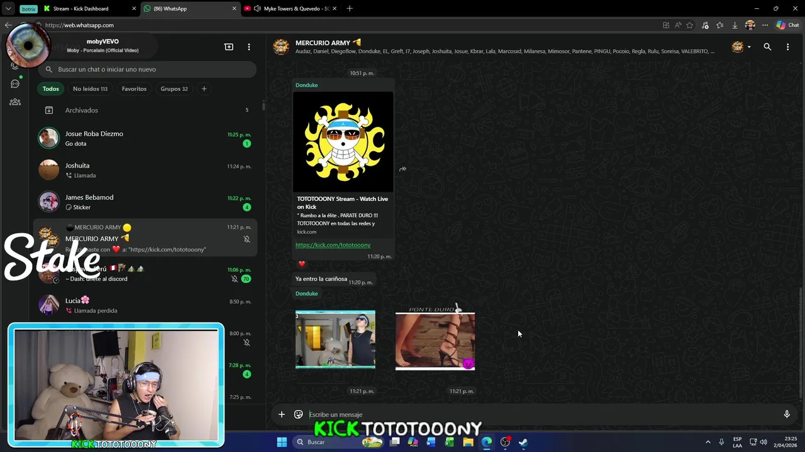Open the attach plus menu
Image resolution: width=805 pixels, height=452 pixels.
point(282,414)
